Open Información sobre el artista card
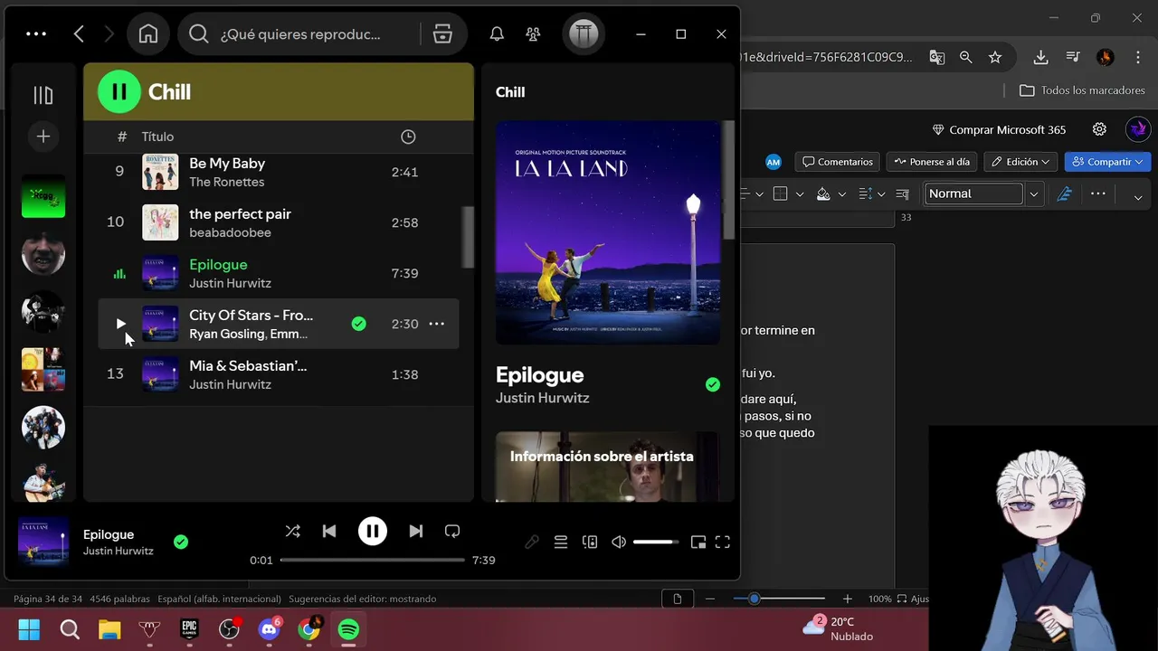Viewport: 1158px width, 651px height. [608, 466]
